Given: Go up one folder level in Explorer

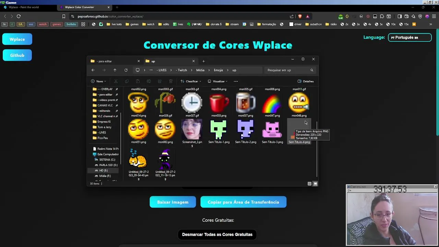Looking at the screenshot, I should (115, 70).
